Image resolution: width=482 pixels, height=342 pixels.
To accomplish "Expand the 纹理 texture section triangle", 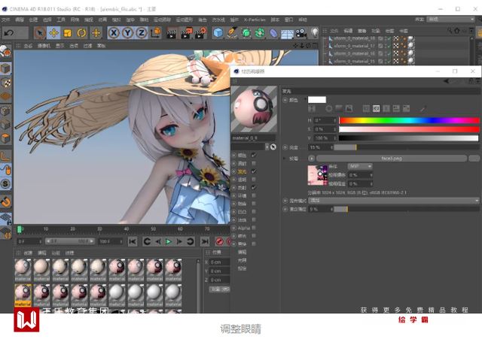I will [x=285, y=159].
